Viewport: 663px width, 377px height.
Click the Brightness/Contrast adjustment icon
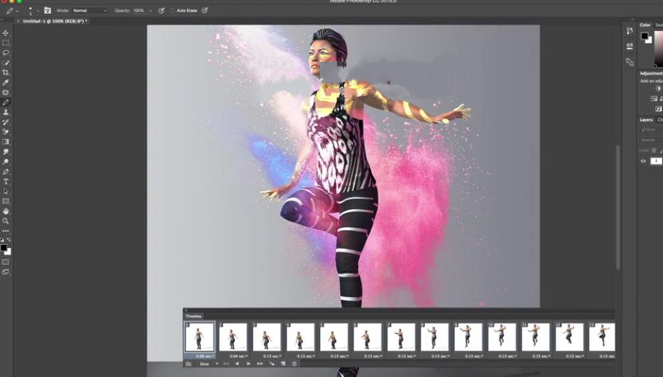(658, 88)
